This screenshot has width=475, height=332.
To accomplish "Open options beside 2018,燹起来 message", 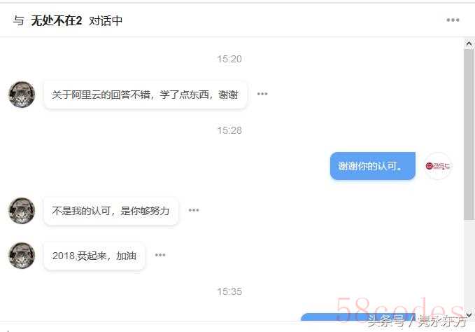I will (x=160, y=255).
